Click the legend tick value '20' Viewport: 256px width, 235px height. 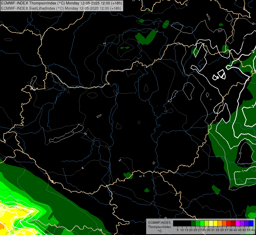click(x=191, y=230)
